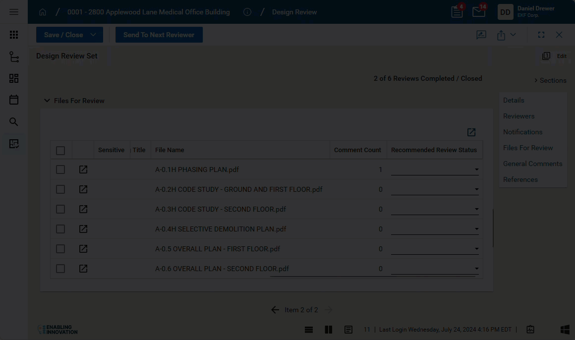Viewport: 575px width, 340px height.
Task: Open the calendar icon in sidebar
Action: (14, 100)
